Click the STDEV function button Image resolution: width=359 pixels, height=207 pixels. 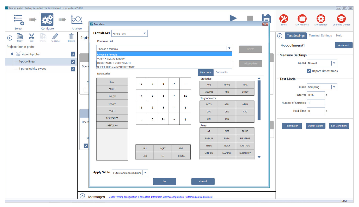pyautogui.click(x=245, y=92)
